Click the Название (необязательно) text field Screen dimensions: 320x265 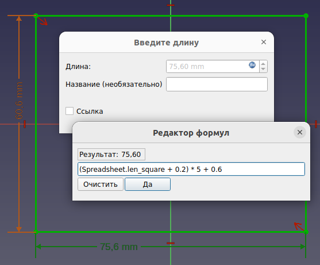[217, 84]
